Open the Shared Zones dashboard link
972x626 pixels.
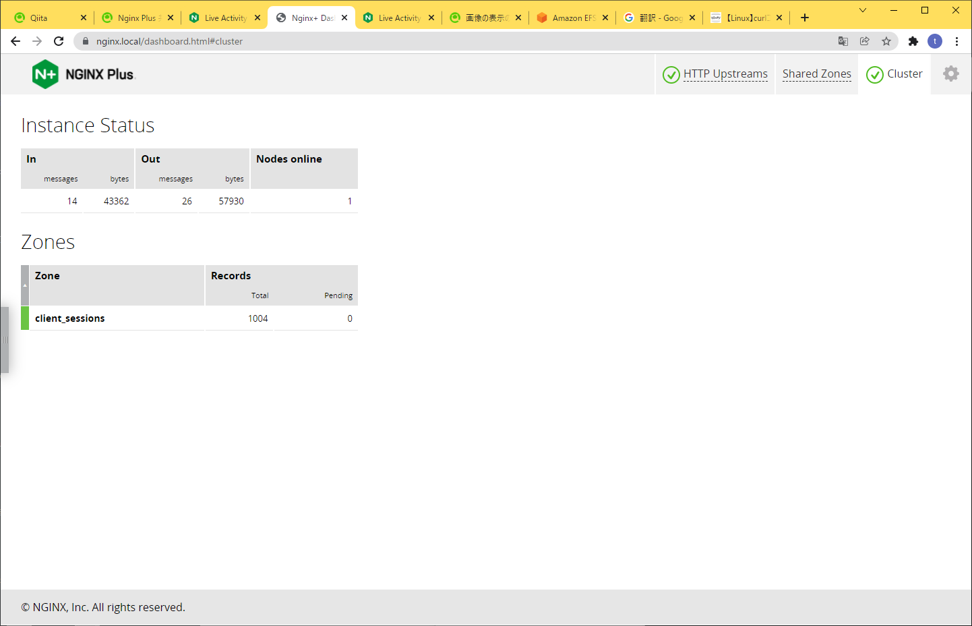click(x=816, y=74)
